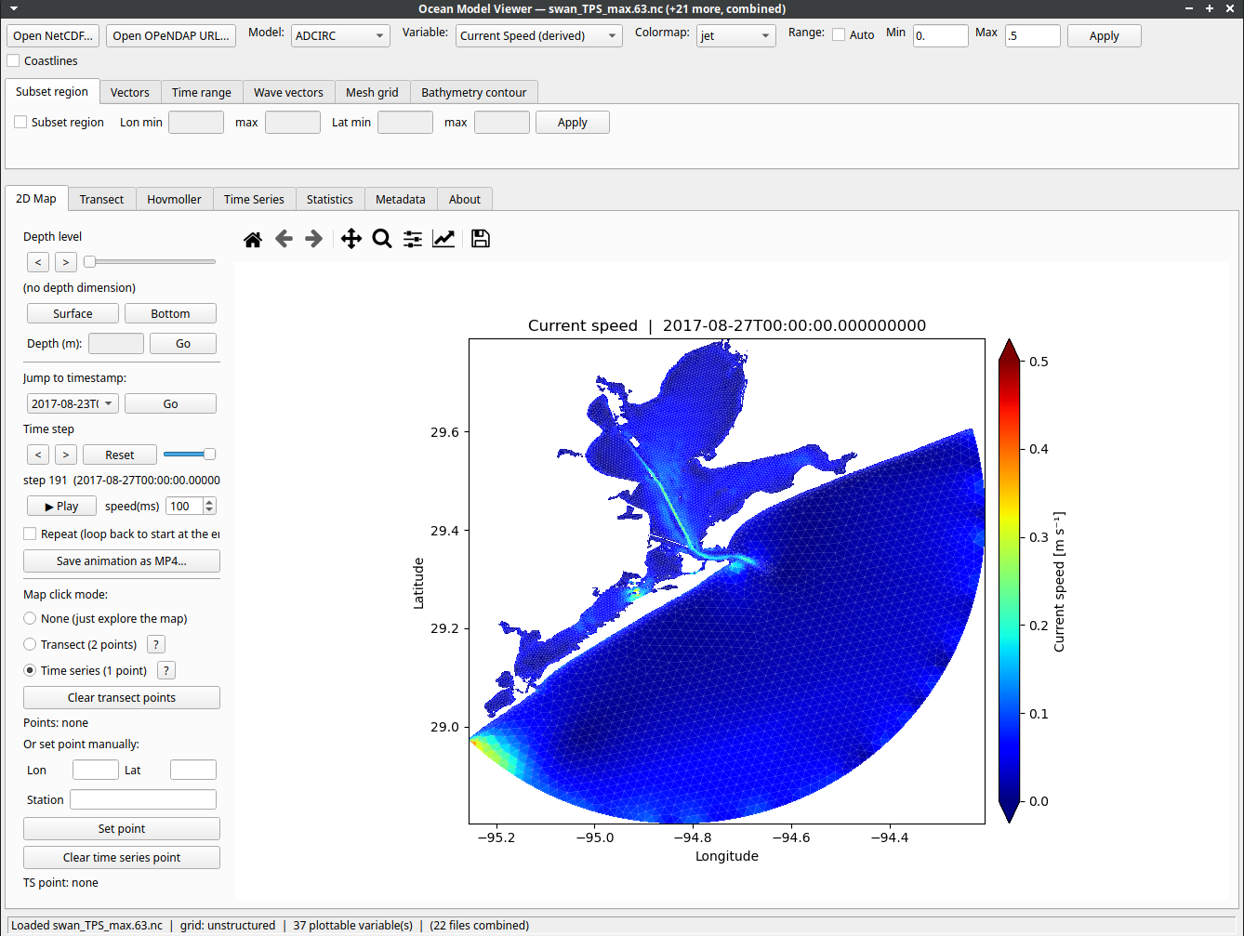The image size is (1244, 936).
Task: Click the Station text field
Action: click(143, 799)
